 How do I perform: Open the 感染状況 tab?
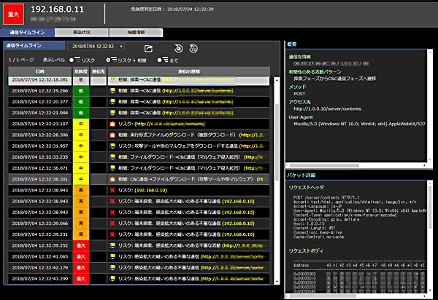(82, 32)
